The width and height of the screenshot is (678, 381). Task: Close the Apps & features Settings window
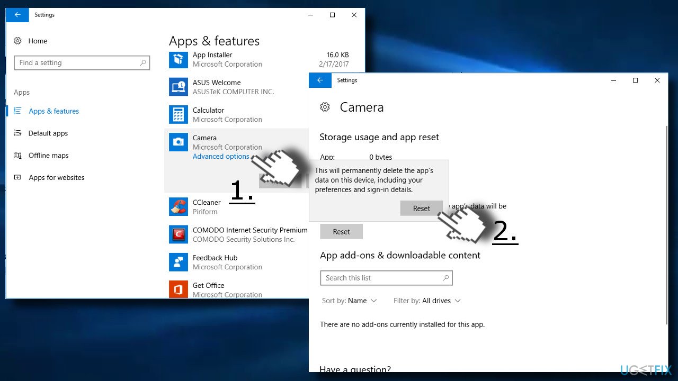coord(354,15)
